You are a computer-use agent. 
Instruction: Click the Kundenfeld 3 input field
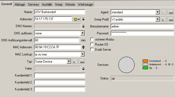pyautogui.click(x=60, y=89)
